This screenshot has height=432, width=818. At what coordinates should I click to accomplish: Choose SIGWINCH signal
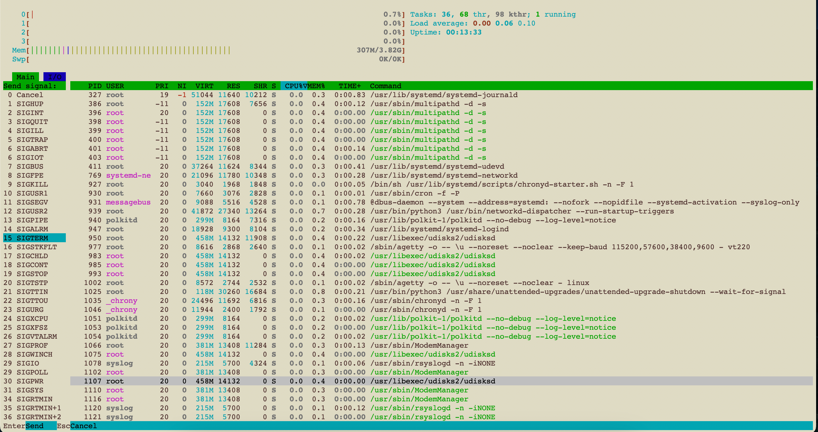(35, 354)
